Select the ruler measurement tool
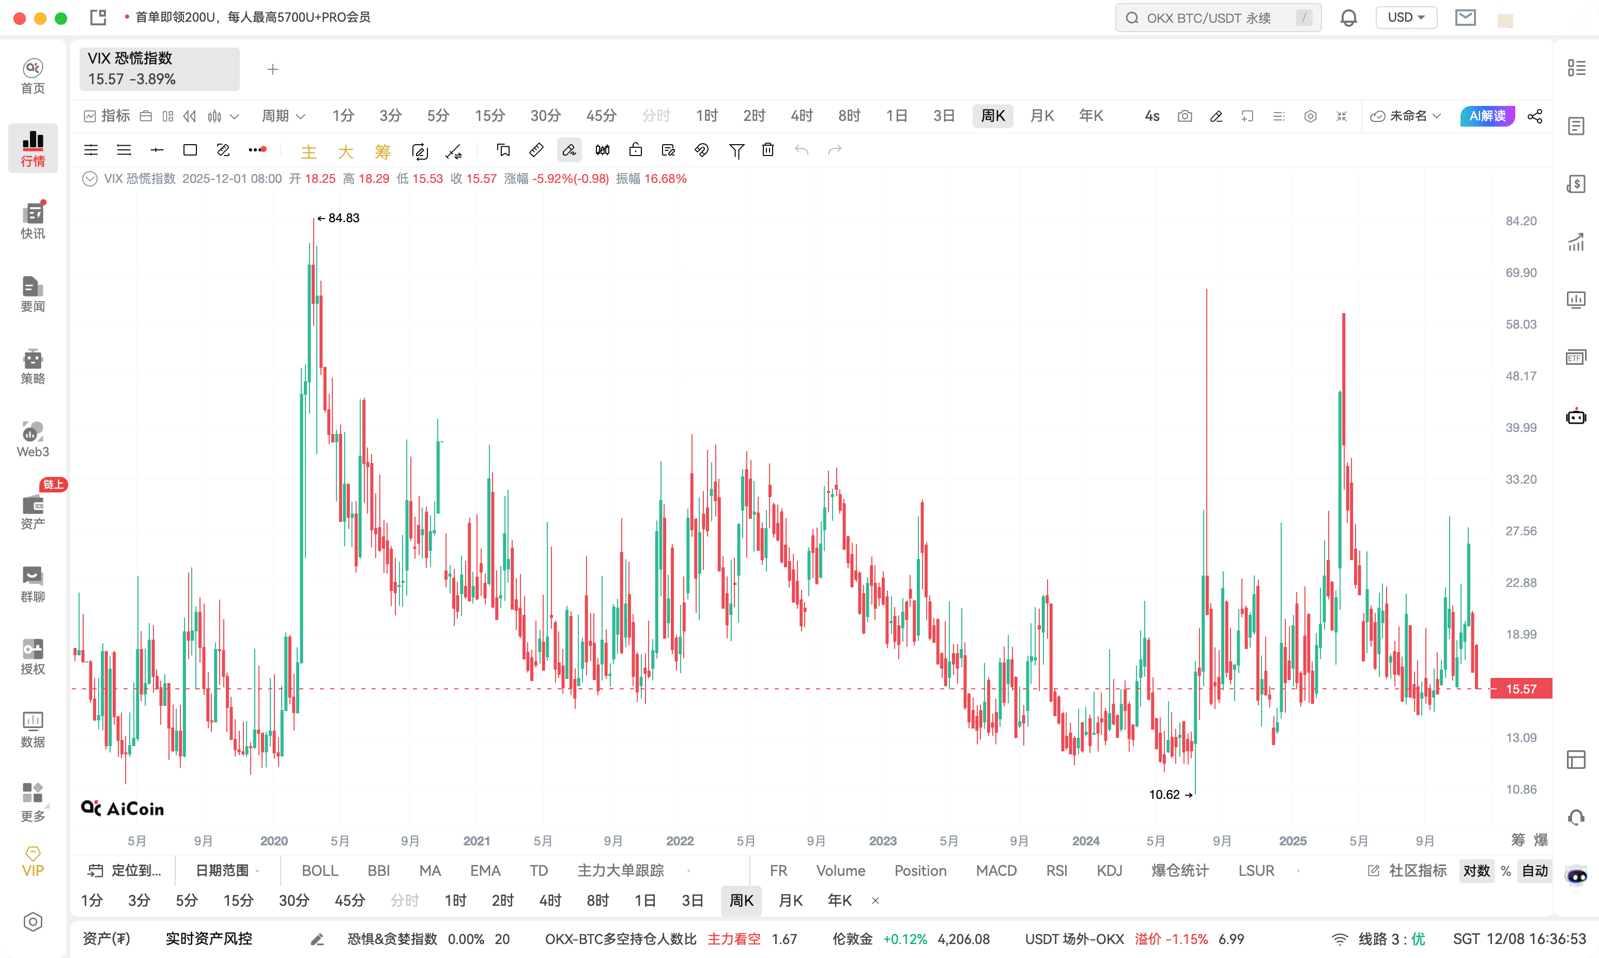The height and width of the screenshot is (958, 1599). pos(536,150)
